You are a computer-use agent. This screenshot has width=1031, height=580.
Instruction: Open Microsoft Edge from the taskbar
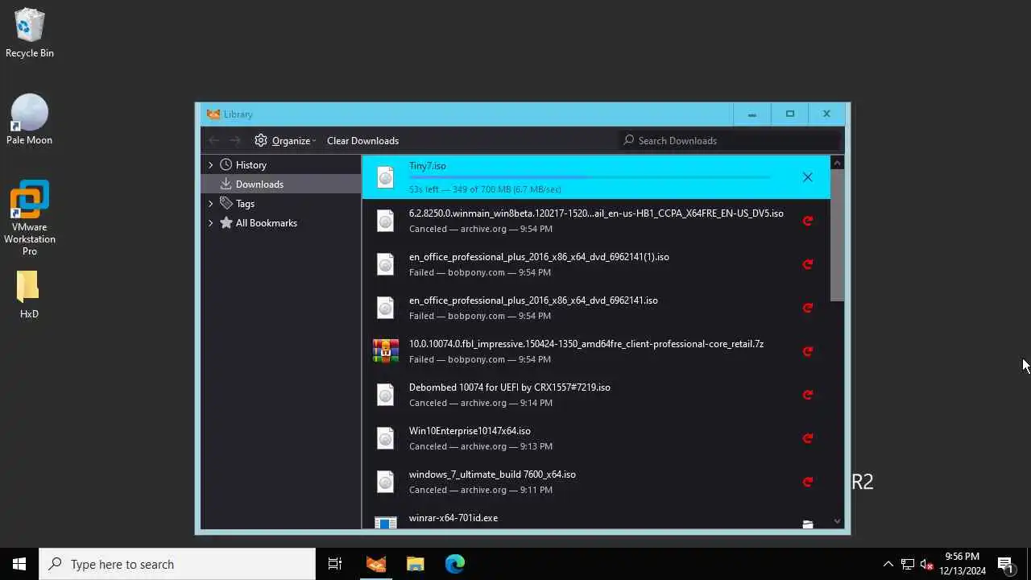pos(454,564)
